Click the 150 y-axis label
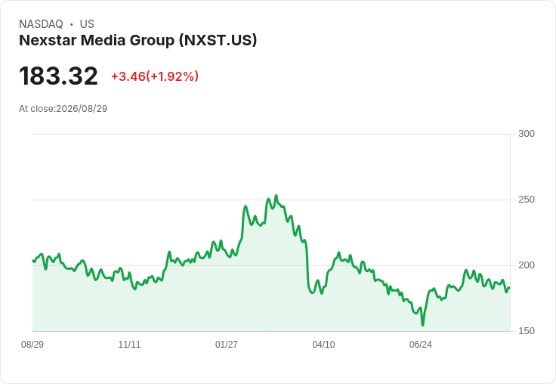The width and height of the screenshot is (556, 384). (527, 331)
